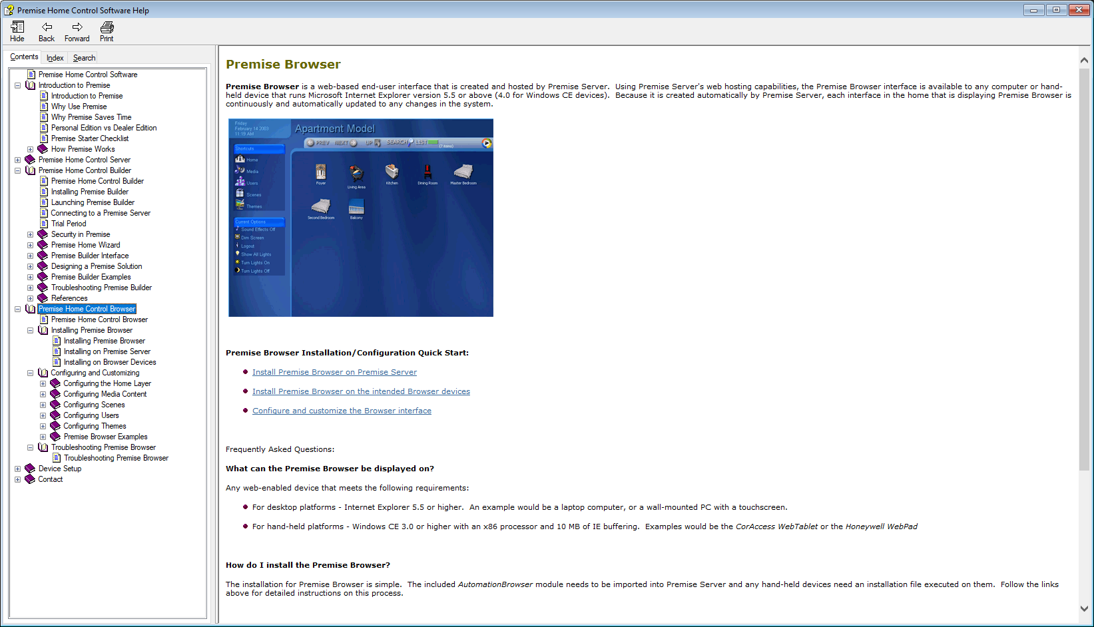Open the Install Premise Browser on Premise Server link

click(334, 372)
